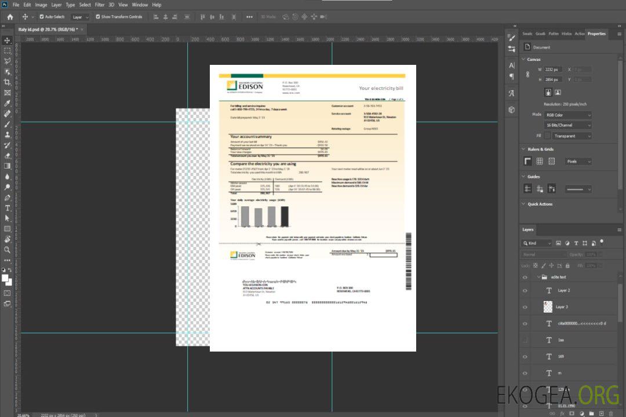Switch to the Swatches tab

(527, 34)
